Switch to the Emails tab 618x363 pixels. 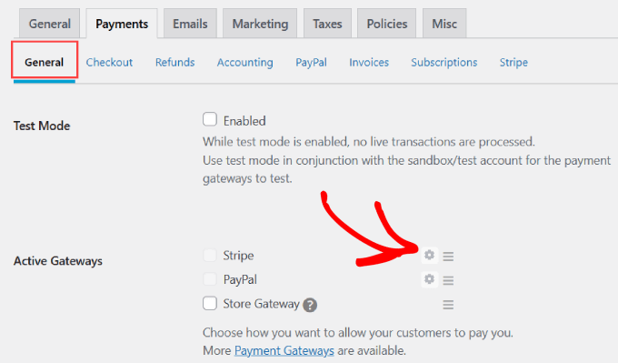[190, 24]
